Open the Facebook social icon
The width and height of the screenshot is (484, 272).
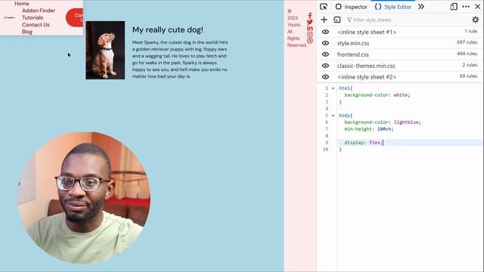point(310,15)
